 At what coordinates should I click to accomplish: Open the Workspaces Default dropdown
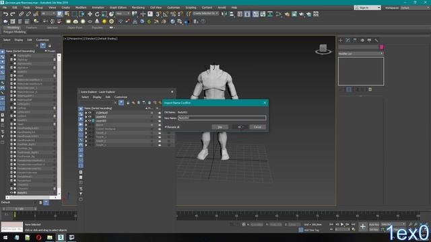coord(415,7)
